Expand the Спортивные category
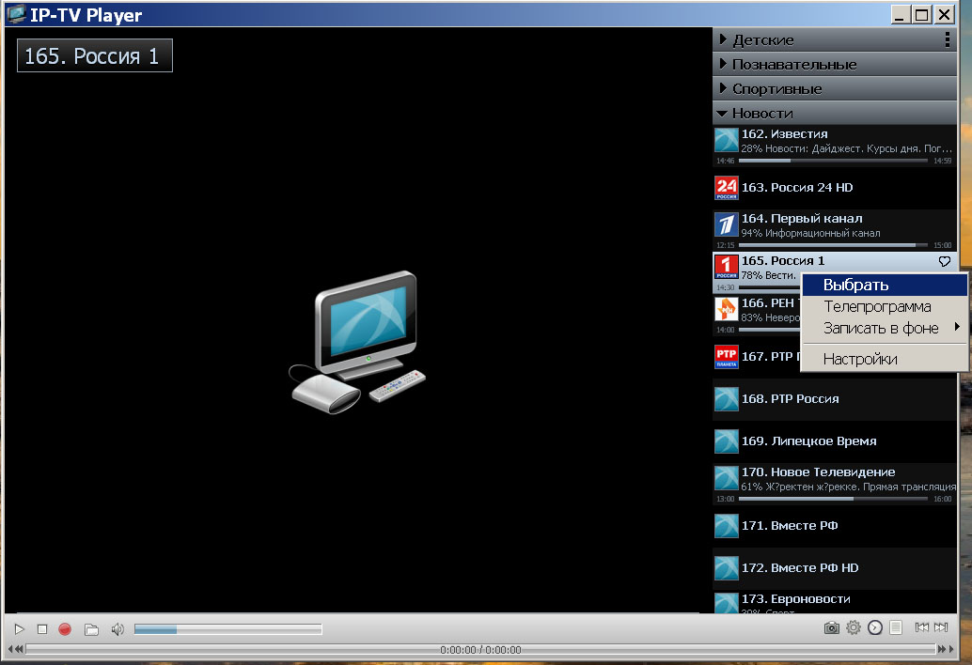 tap(835, 88)
